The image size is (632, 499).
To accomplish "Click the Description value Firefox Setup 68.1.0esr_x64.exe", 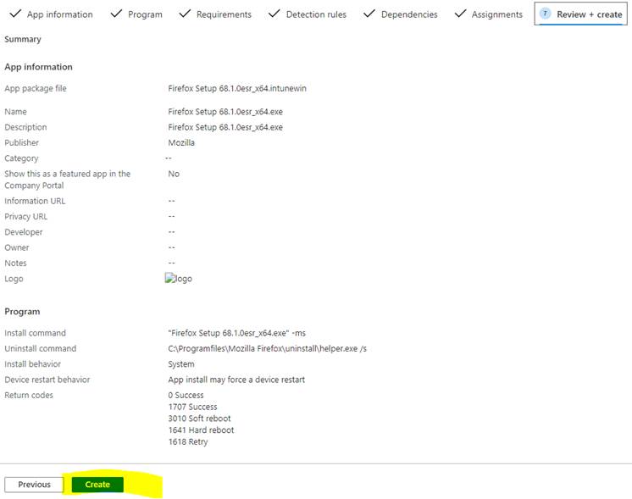I will [x=225, y=127].
